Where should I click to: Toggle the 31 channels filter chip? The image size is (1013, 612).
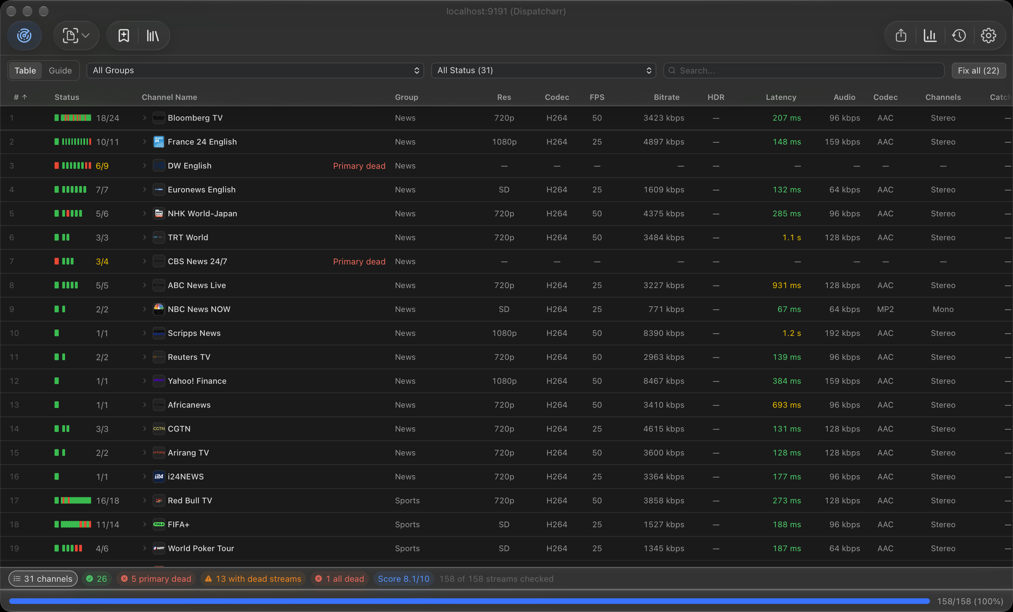43,579
